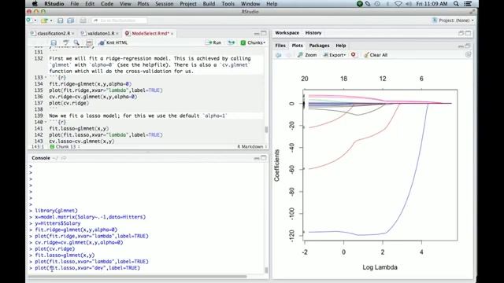Screen dimensions: 504x283
Task: Save the current document from main toolbar
Action: click(60, 20)
